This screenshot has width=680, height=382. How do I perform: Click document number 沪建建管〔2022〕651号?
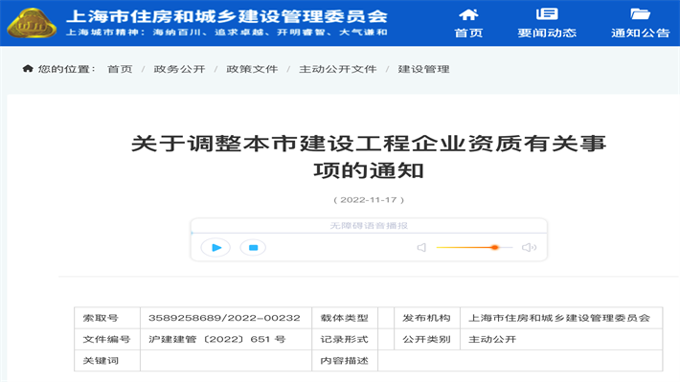pos(216,339)
